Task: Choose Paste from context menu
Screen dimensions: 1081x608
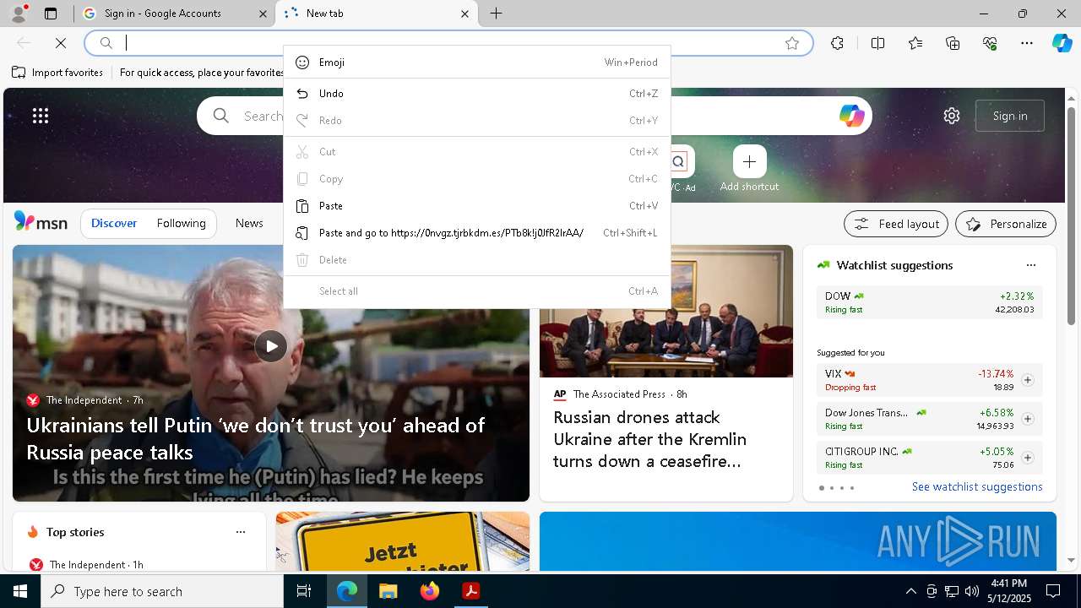Action: click(x=477, y=206)
